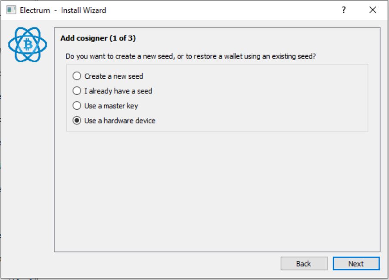Click the seed question prompt text
This screenshot has height=280, width=389.
(190, 56)
